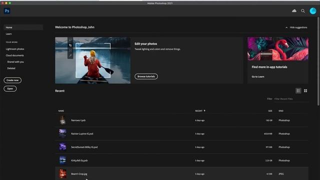Open Lightroom photos
320x180 pixels.
(15, 49)
